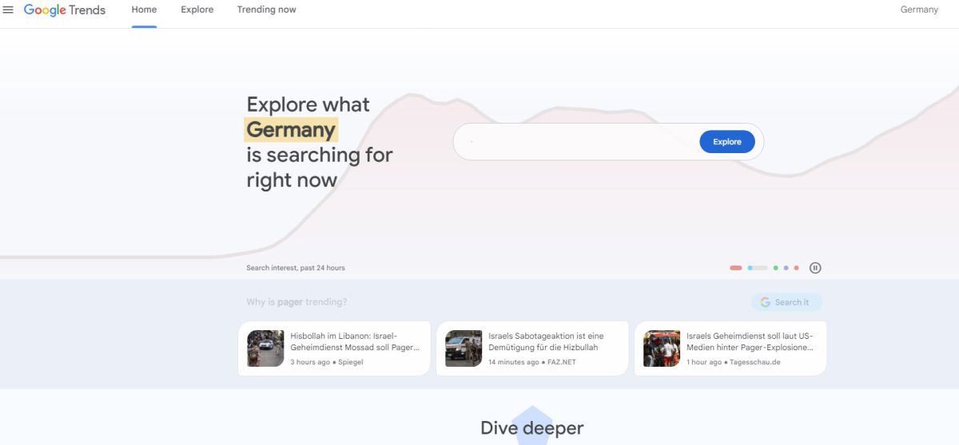Click the '14 minutes ago' FAZ.NET timestamp

514,362
